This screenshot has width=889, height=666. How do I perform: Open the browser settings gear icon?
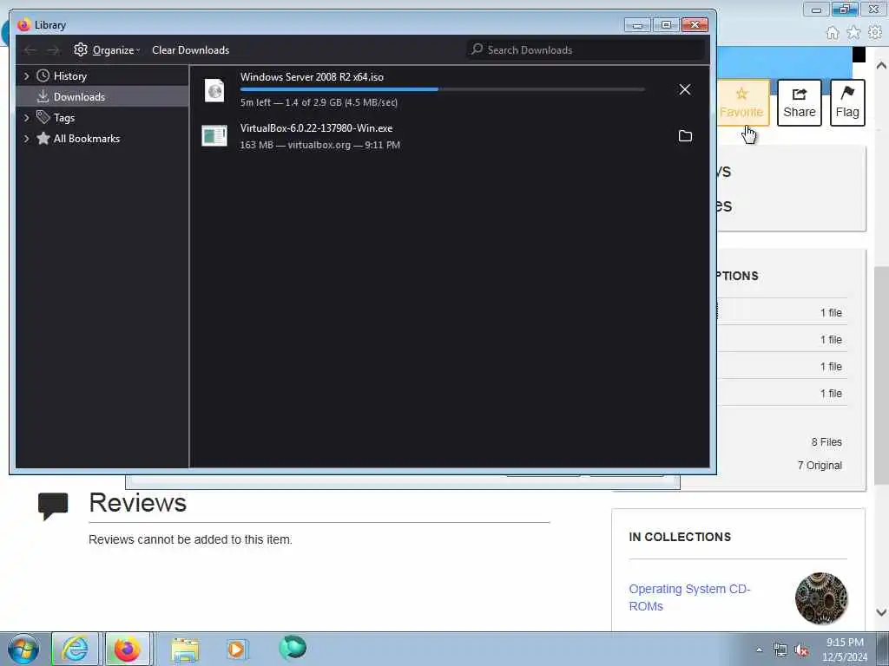(x=875, y=33)
